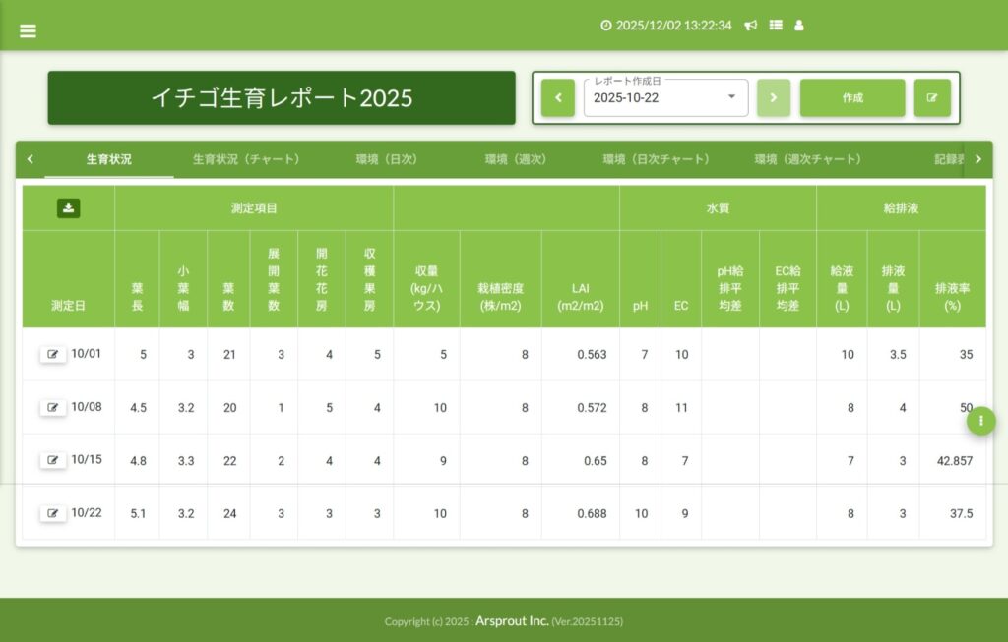This screenshot has width=1008, height=642.
Task: Open the user account icon
Action: (x=799, y=26)
